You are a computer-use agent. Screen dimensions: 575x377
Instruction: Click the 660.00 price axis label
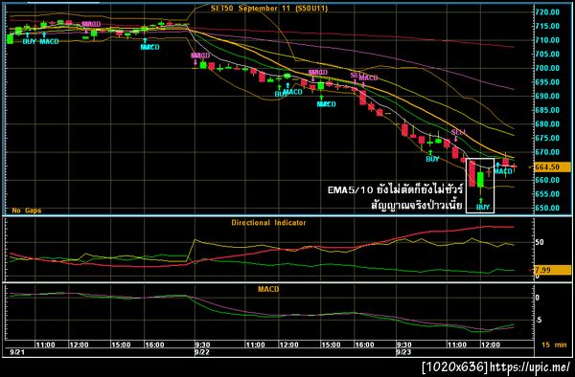pyautogui.click(x=547, y=180)
